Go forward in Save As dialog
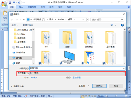The height and width of the screenshot is (98, 131). tap(17, 20)
